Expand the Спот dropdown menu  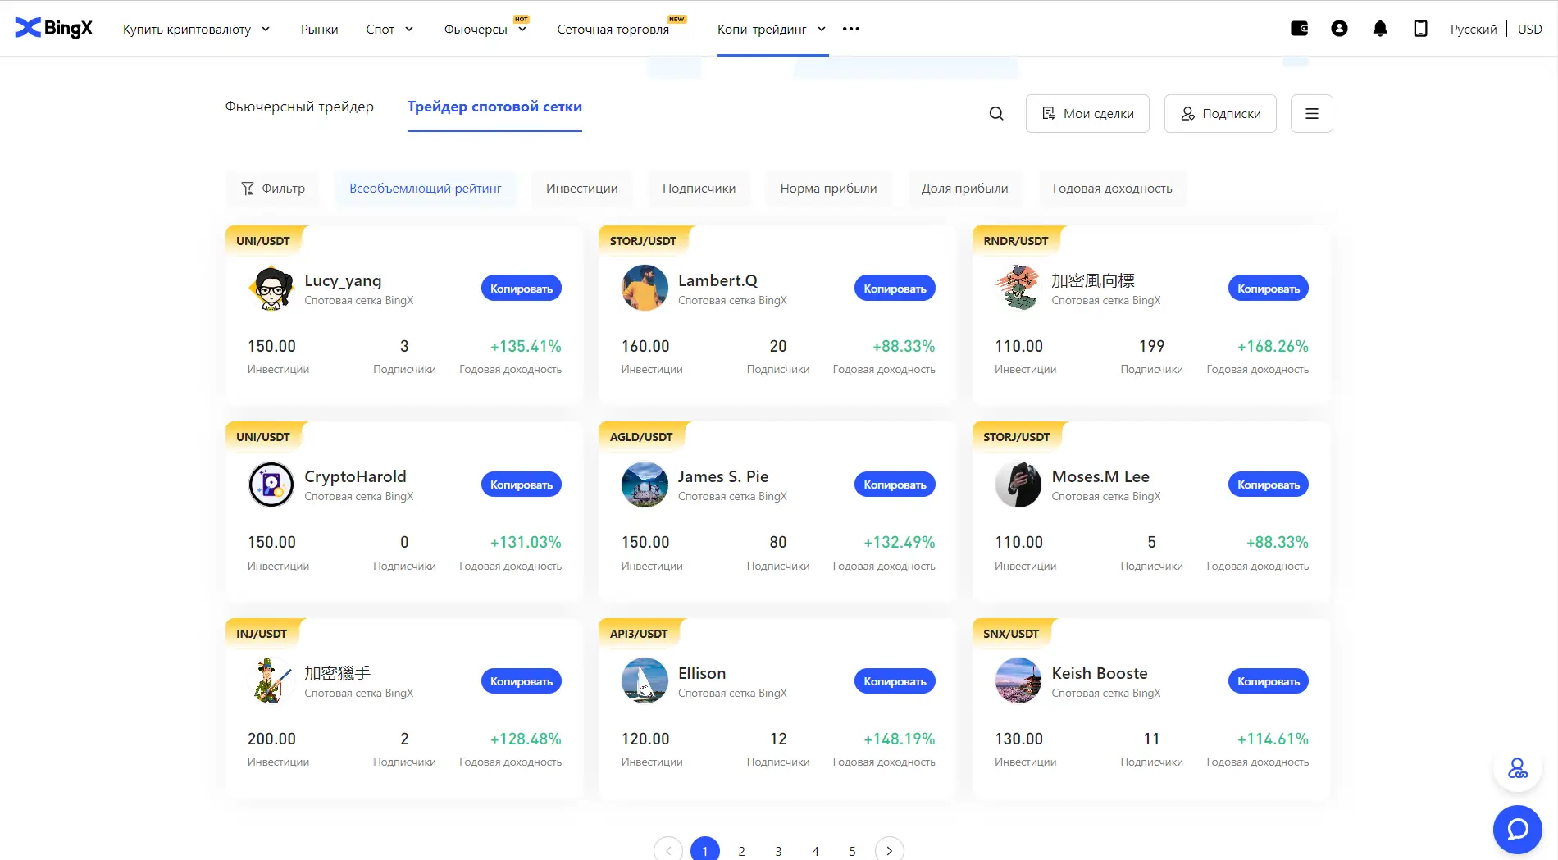pos(389,30)
